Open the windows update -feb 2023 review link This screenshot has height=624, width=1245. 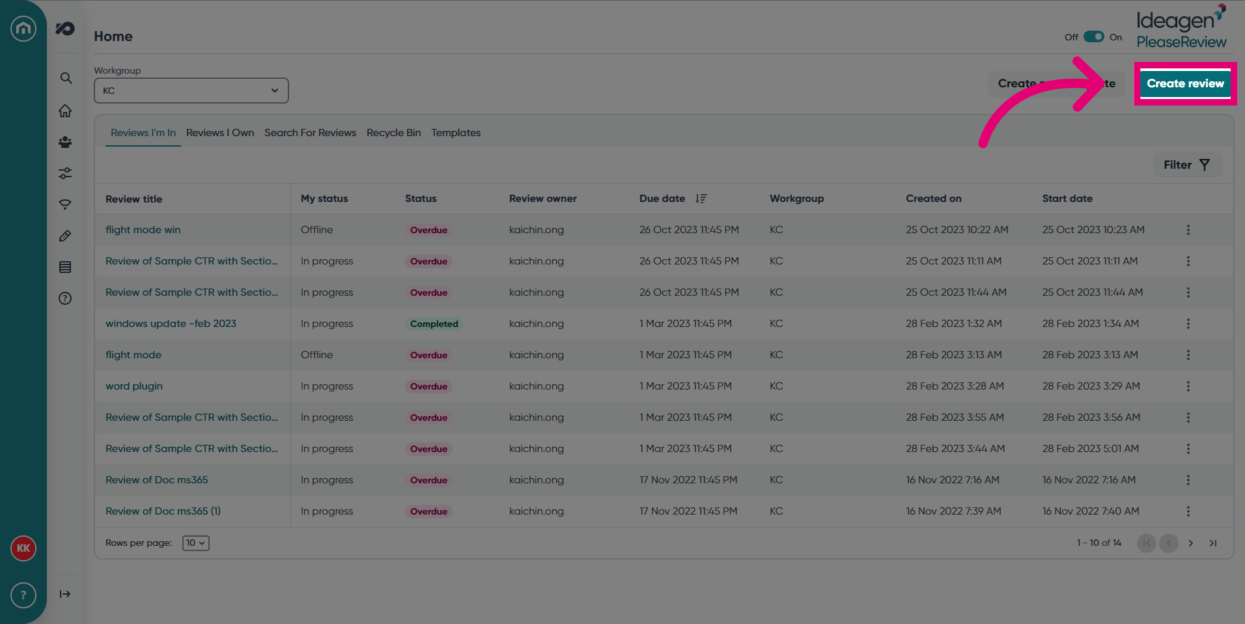171,324
